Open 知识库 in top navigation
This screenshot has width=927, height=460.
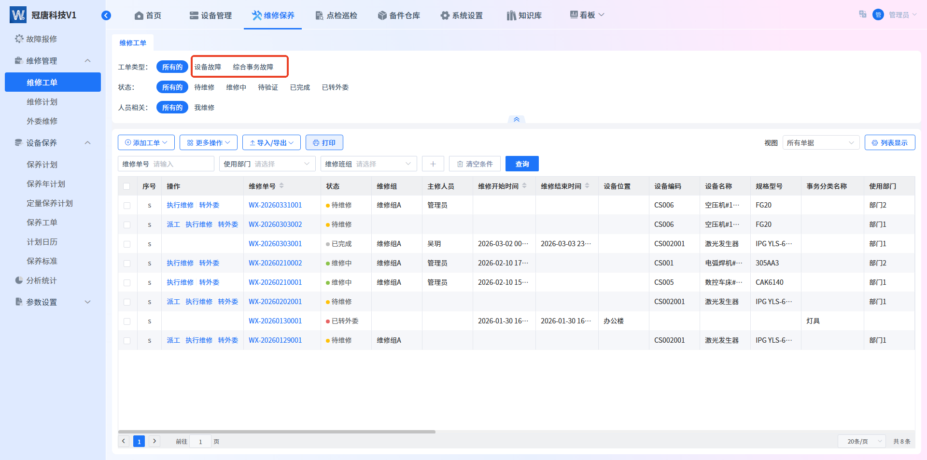pos(524,15)
